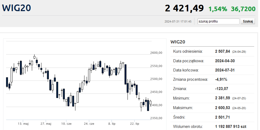The image size is (260, 130).
Task: Click the timestamp 2024-07-31 17:01:45
Action: [178, 21]
